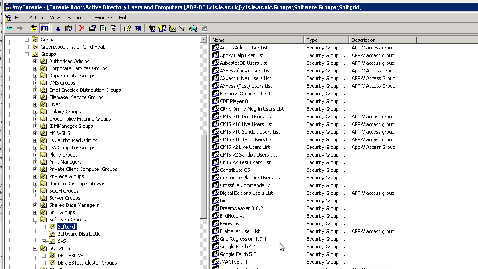This screenshot has height=269, width=478.
Task: Select AXxess (Live) Users List group
Action: click(245, 78)
